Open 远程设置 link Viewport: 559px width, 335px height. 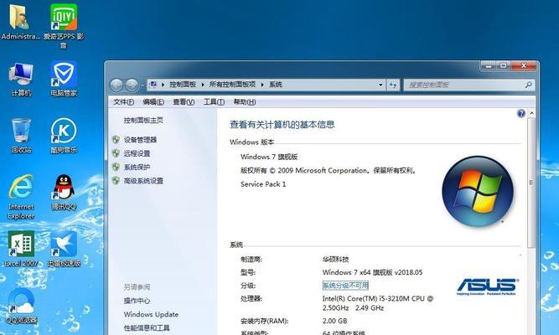(x=137, y=153)
